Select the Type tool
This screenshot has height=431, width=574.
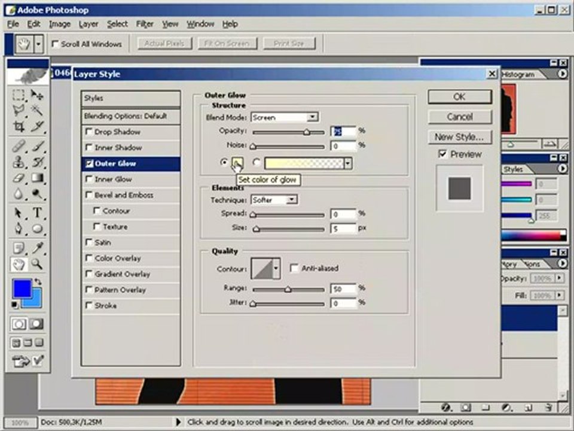(36, 213)
